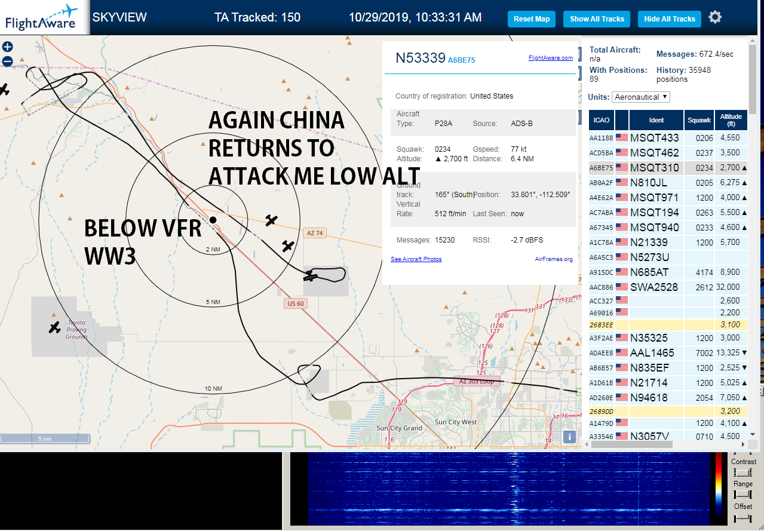Select aircraft icon over the gray airfield area
Image resolution: width=764 pixels, height=531 pixels.
click(x=311, y=276)
